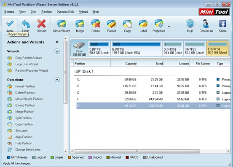Collapse the Wizards section
Image resolution: width=233 pixels, height=167 pixels.
pyautogui.click(x=57, y=51)
